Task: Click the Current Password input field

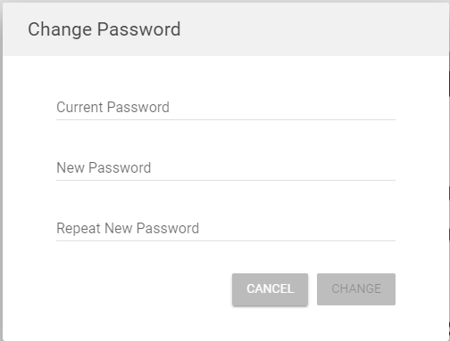Action: (x=226, y=108)
